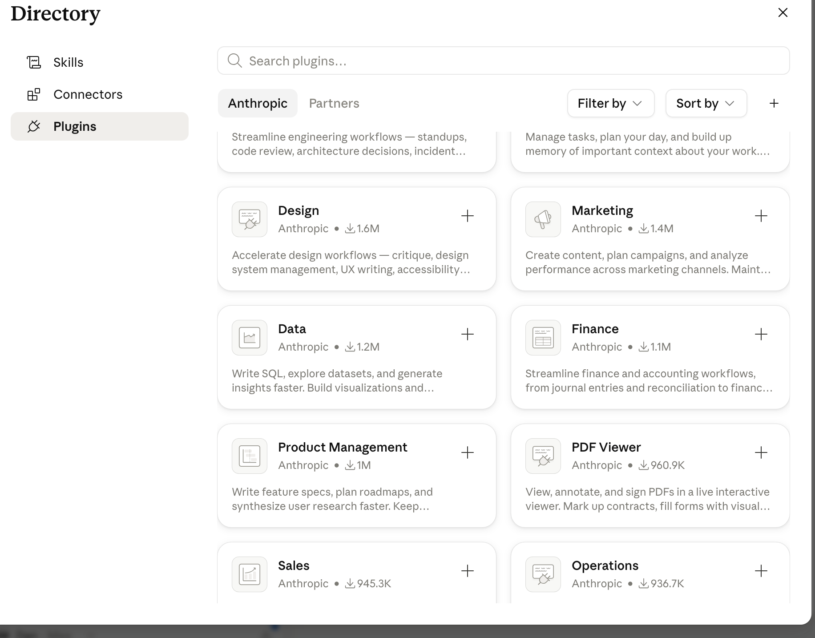The width and height of the screenshot is (815, 638).
Task: Open the Finance plugin title
Action: pos(595,329)
